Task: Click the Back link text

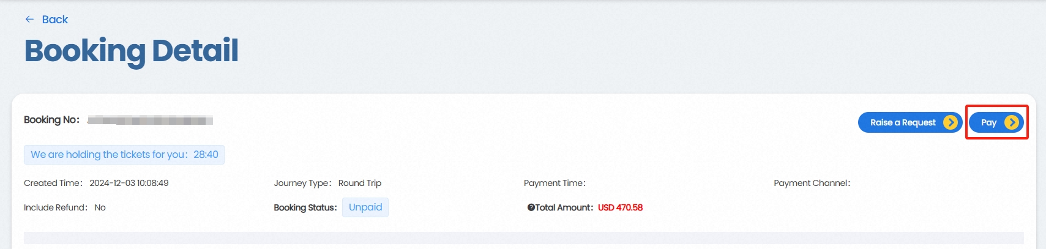Action: click(55, 20)
